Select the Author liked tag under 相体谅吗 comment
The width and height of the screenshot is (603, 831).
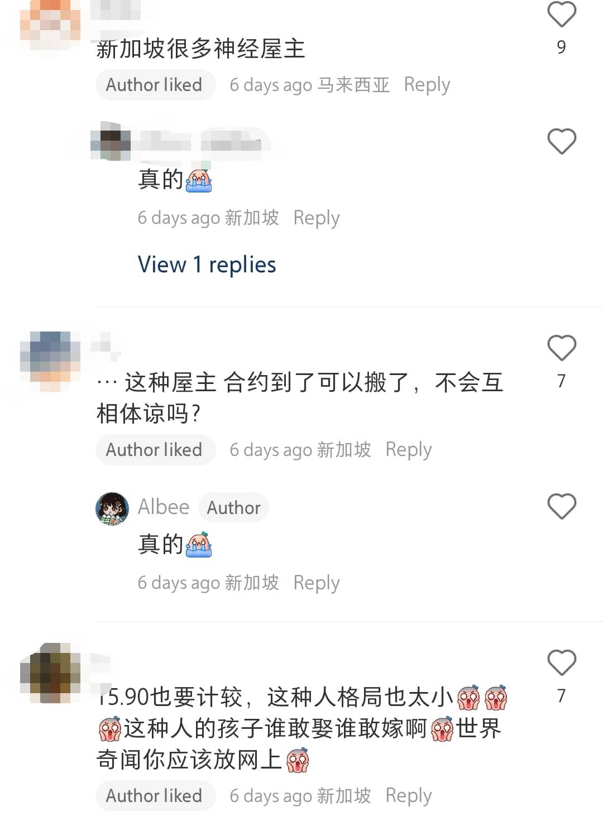coord(155,450)
